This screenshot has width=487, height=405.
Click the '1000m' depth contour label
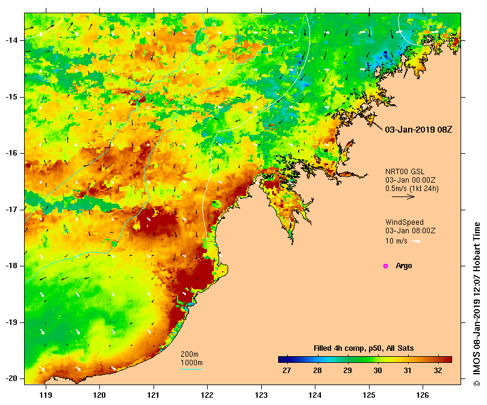(191, 363)
